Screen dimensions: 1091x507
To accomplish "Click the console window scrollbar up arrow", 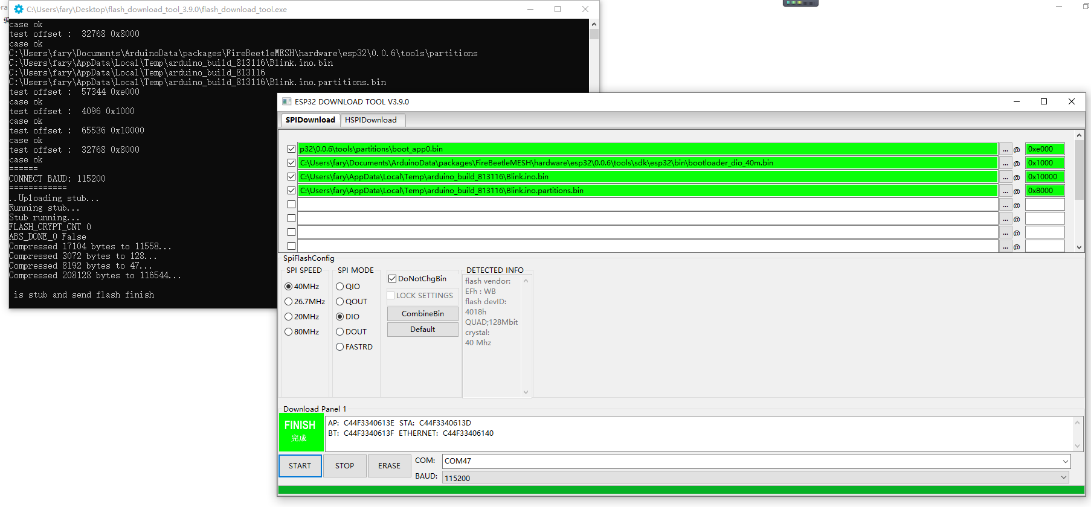I will pyautogui.click(x=594, y=24).
